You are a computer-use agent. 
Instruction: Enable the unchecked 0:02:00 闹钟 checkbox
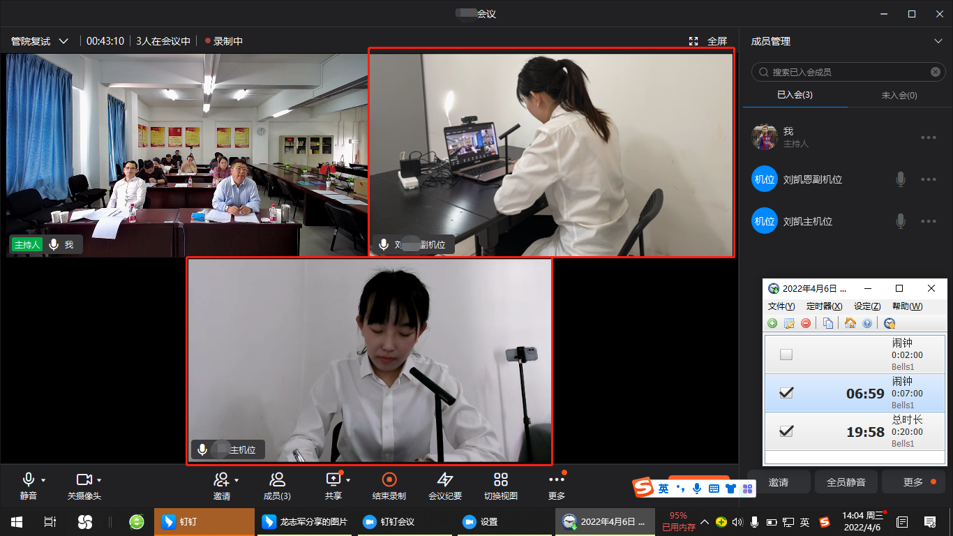786,355
